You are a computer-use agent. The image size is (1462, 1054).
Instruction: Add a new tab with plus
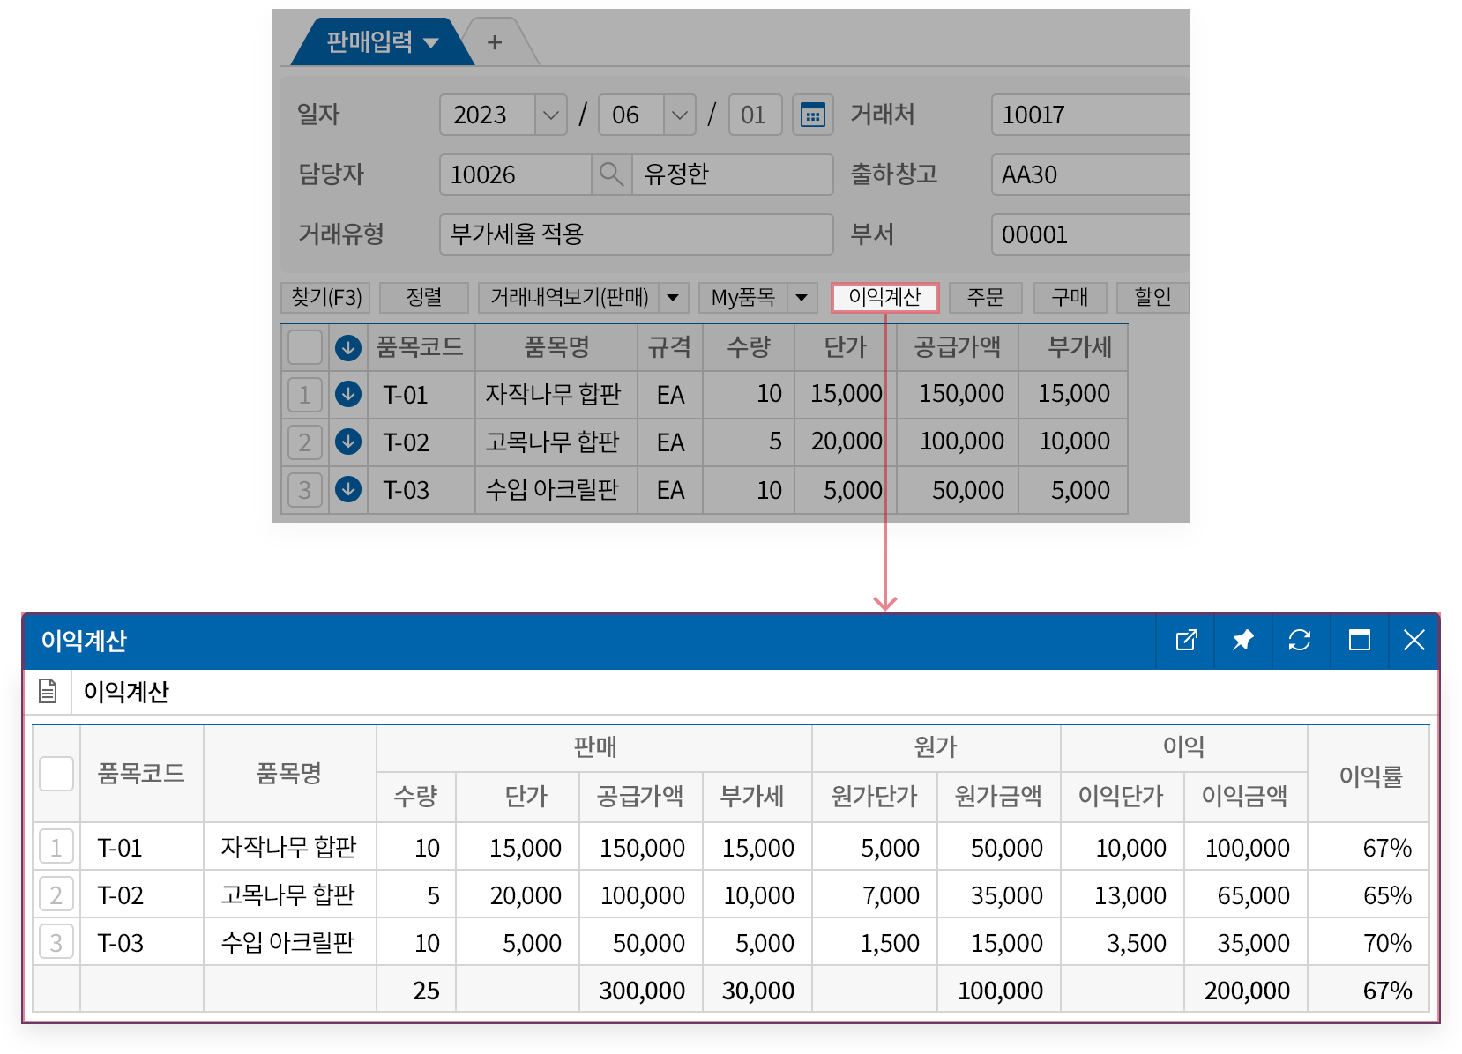[x=495, y=42]
